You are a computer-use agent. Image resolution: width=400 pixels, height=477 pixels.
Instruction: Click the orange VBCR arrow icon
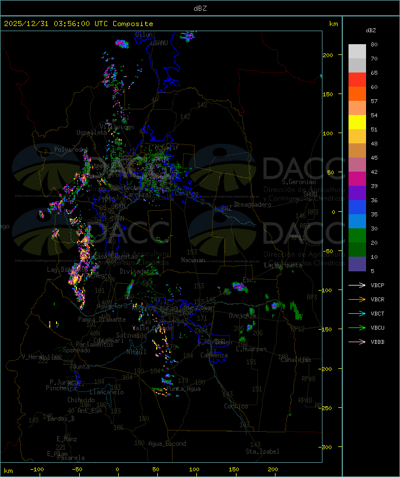pos(357,299)
